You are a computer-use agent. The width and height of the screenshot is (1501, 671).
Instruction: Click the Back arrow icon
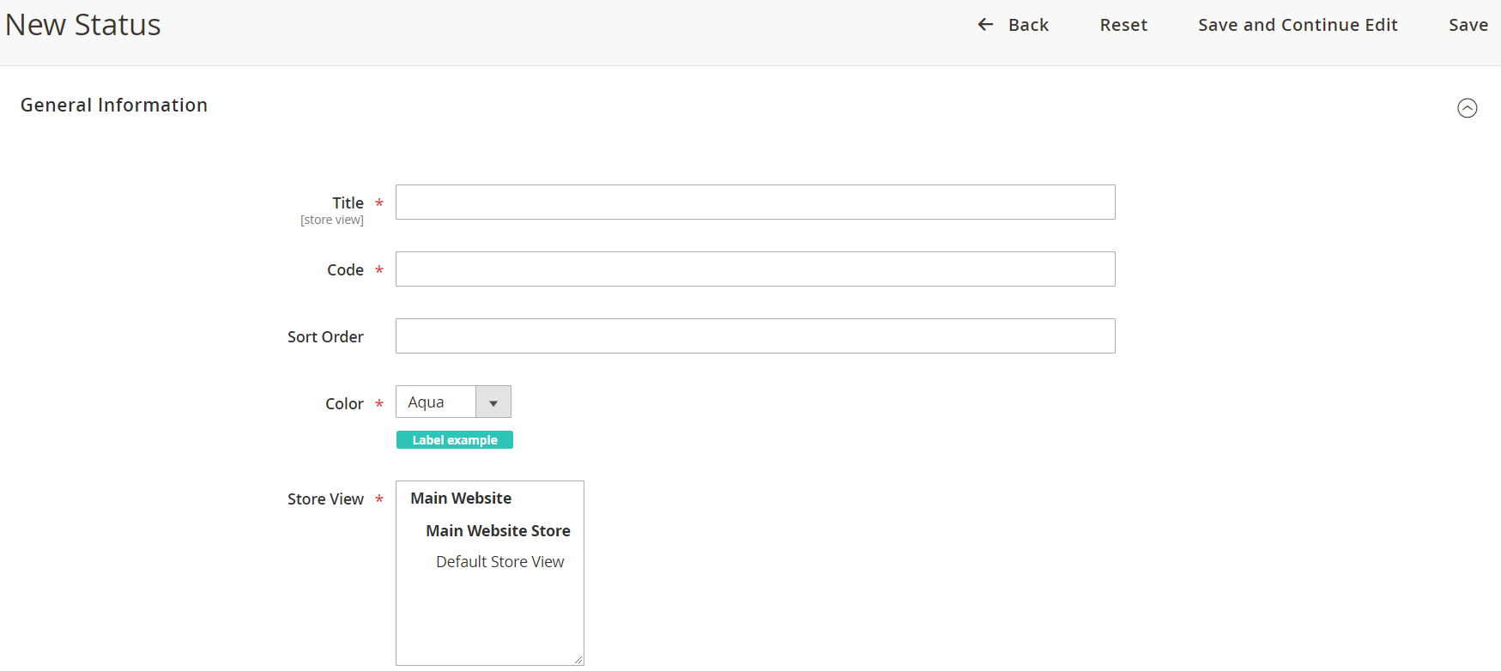click(x=985, y=25)
